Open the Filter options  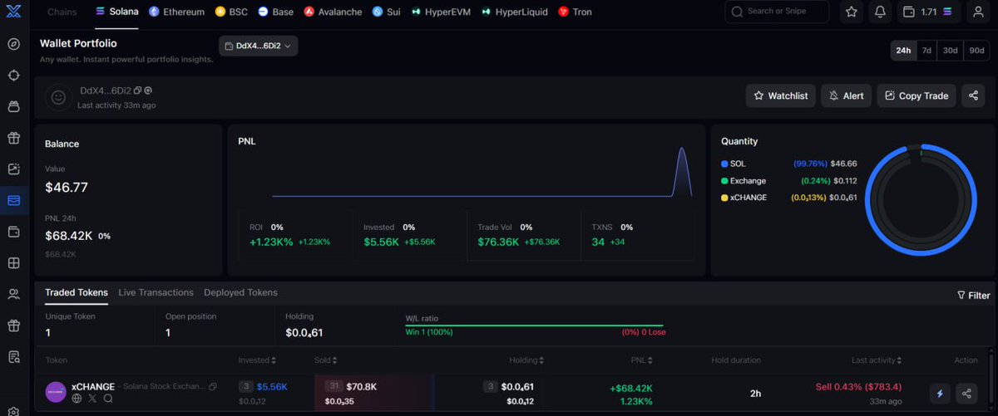point(973,295)
